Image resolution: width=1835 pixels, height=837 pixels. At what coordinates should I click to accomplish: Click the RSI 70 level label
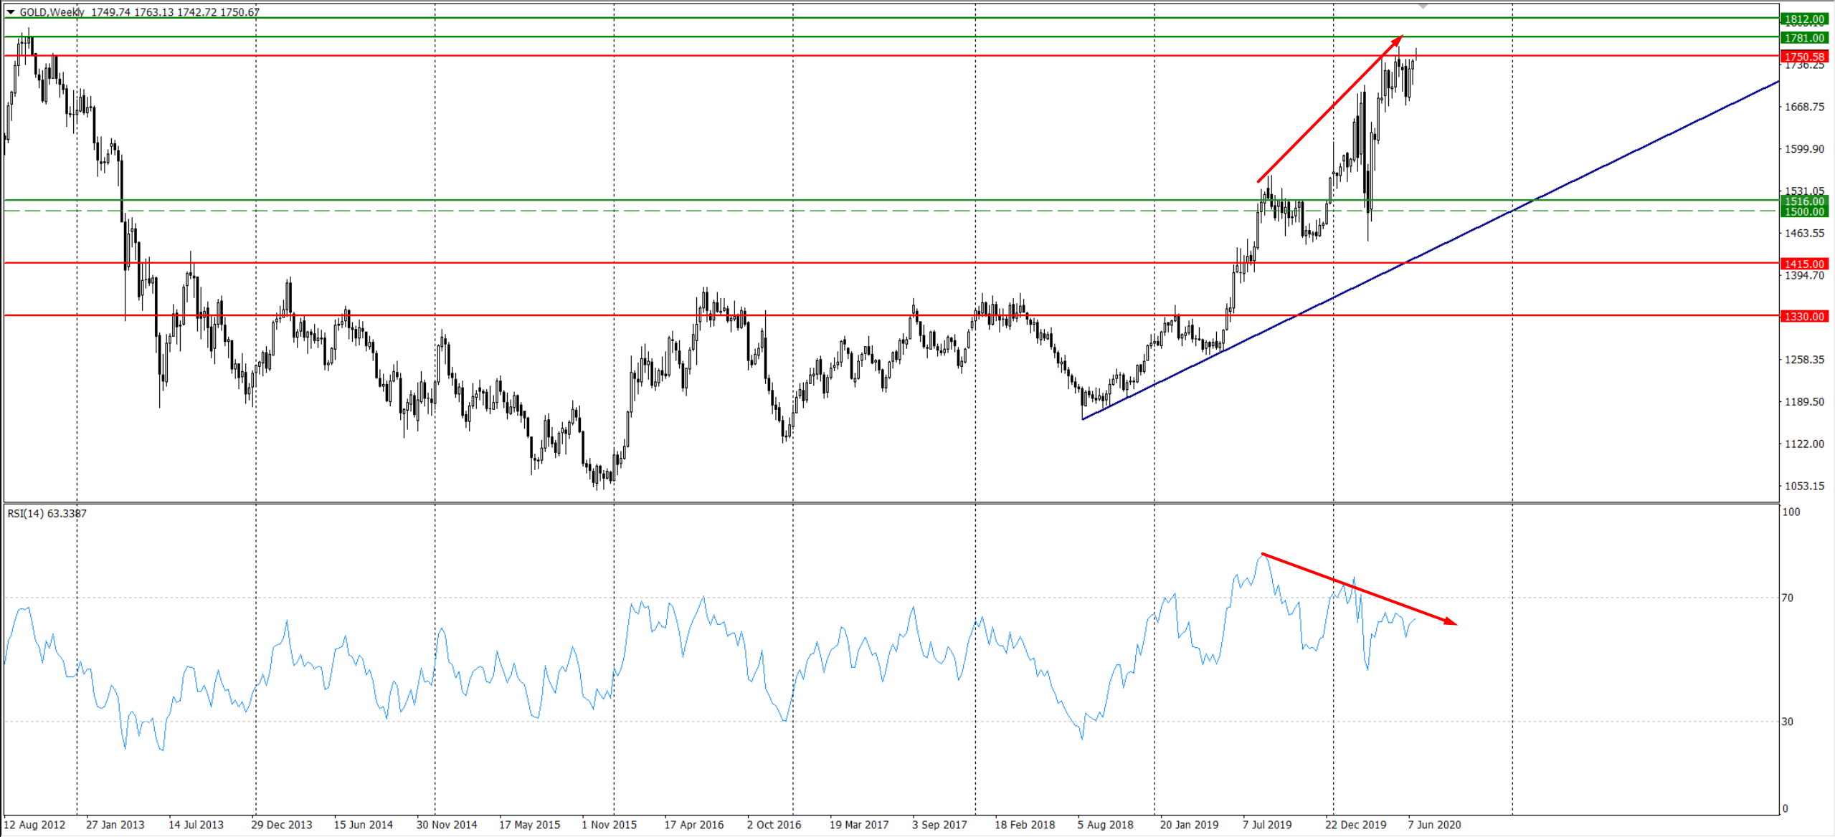point(1788,598)
